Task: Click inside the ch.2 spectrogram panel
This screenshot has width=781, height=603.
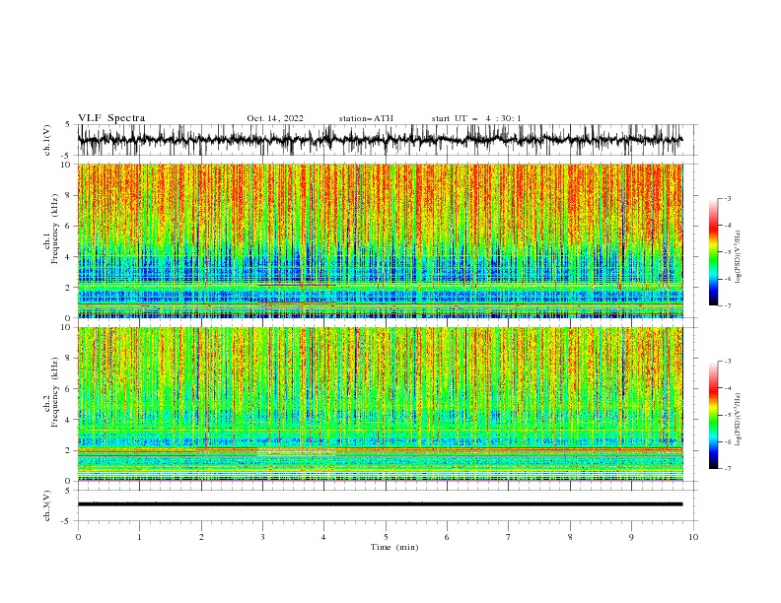Action: pos(380,404)
